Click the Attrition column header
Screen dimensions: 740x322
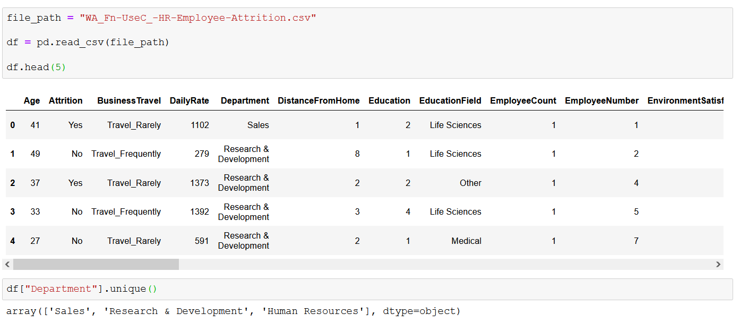pyautogui.click(x=66, y=100)
